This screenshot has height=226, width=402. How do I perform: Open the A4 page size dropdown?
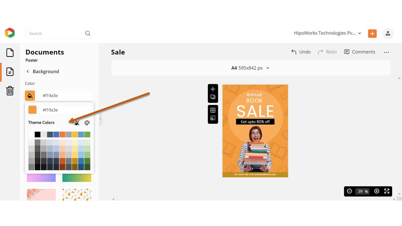[x=250, y=68]
